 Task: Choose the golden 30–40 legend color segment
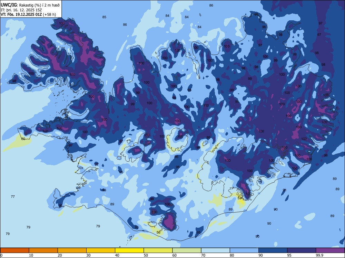coord(101,250)
